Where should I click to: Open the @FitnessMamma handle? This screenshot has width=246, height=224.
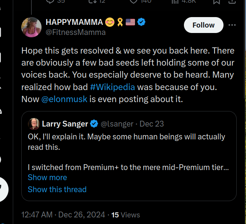point(76,32)
